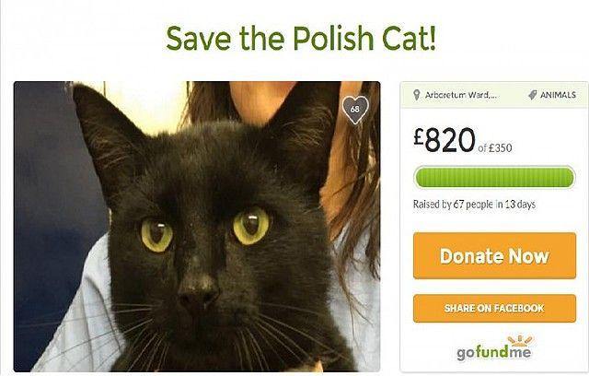Click Share on Facebook button

pos(494,309)
